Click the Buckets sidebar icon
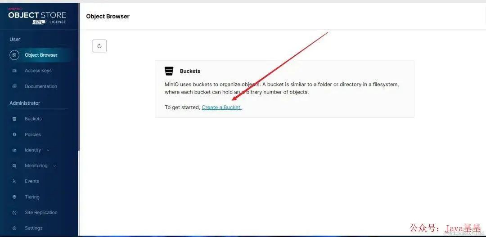Viewport: 486px width, 237px height. (x=14, y=119)
